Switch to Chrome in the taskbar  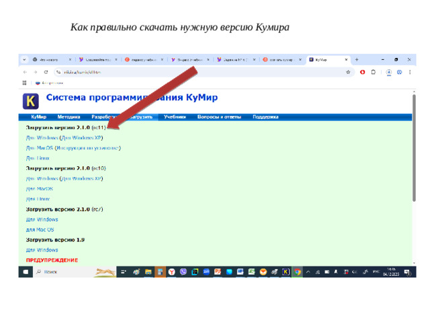tap(297, 272)
